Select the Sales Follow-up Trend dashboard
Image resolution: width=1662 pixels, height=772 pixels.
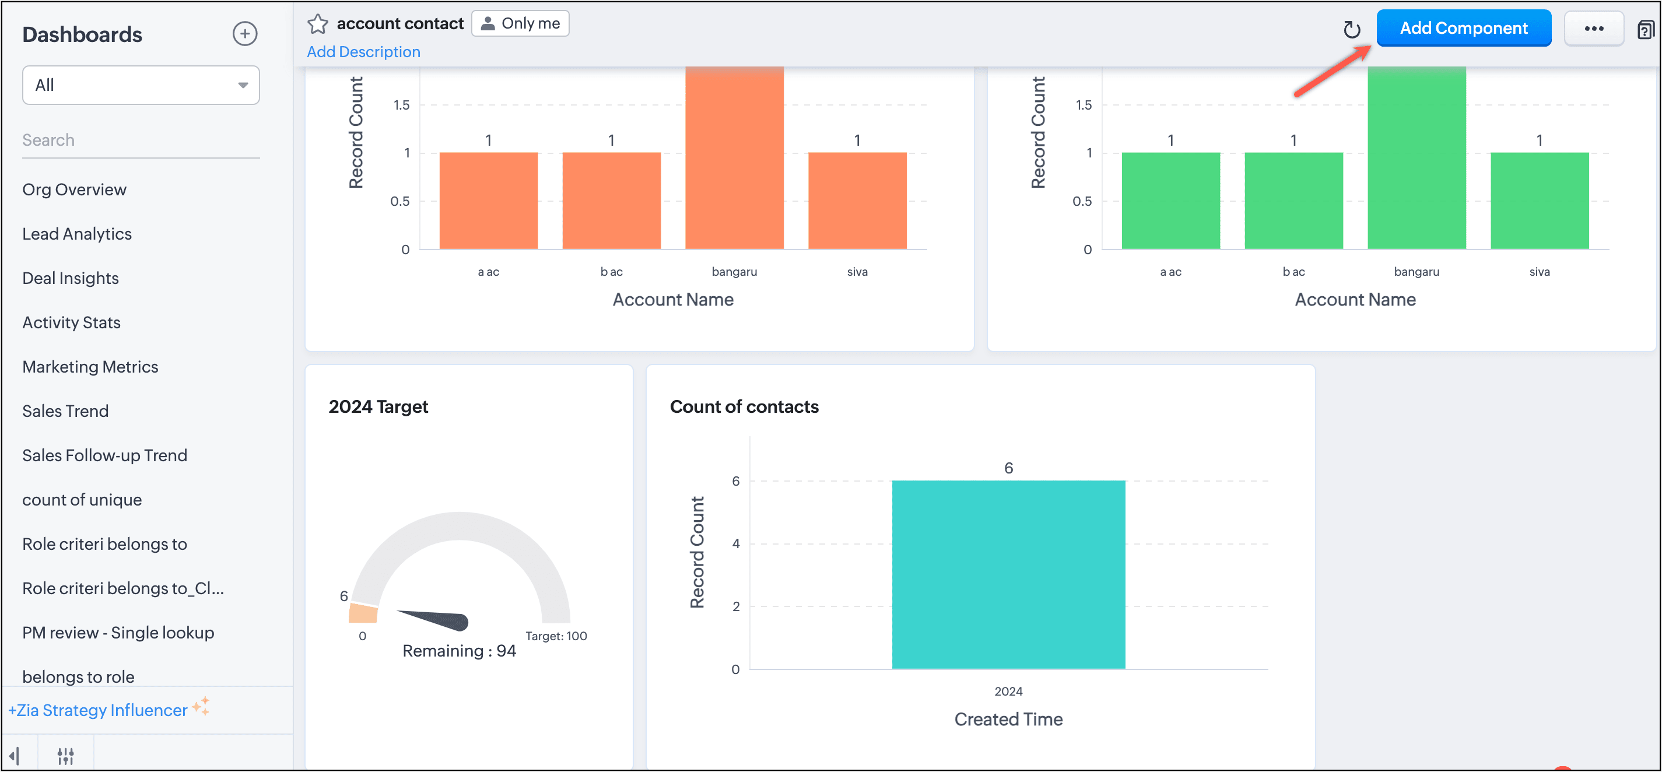pyautogui.click(x=104, y=455)
